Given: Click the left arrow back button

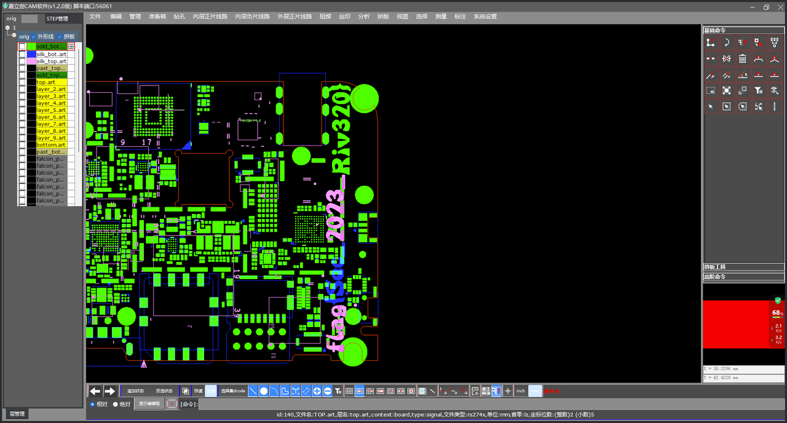Looking at the screenshot, I should pos(95,391).
